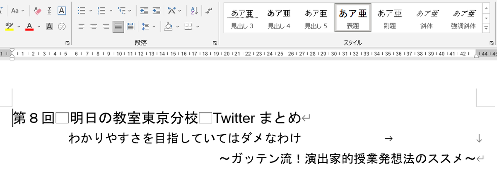Align text right

coord(106,26)
